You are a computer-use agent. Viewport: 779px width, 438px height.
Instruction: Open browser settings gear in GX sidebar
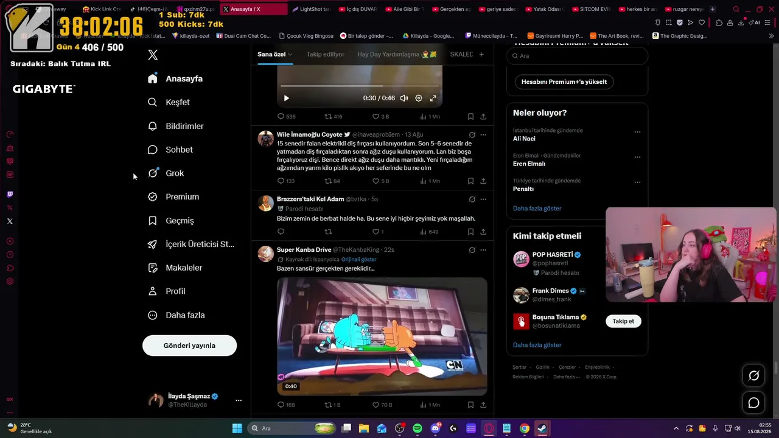10,282
